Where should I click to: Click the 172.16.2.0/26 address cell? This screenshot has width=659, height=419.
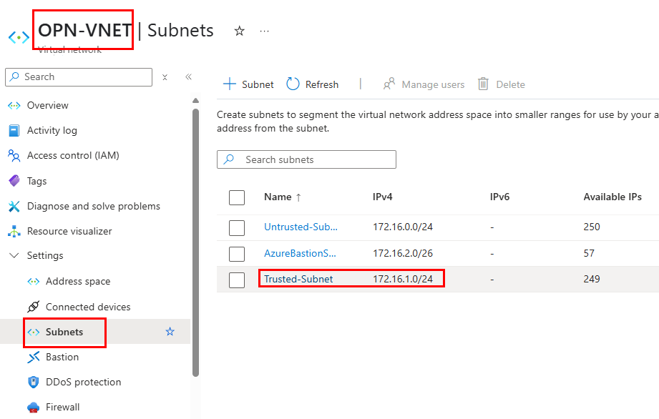point(403,253)
